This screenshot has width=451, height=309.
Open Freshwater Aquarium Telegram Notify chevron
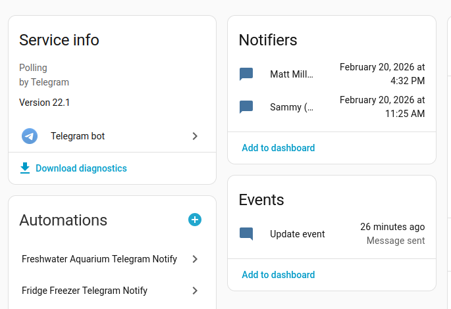click(195, 259)
